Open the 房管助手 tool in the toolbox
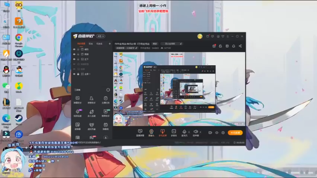 click(x=92, y=100)
